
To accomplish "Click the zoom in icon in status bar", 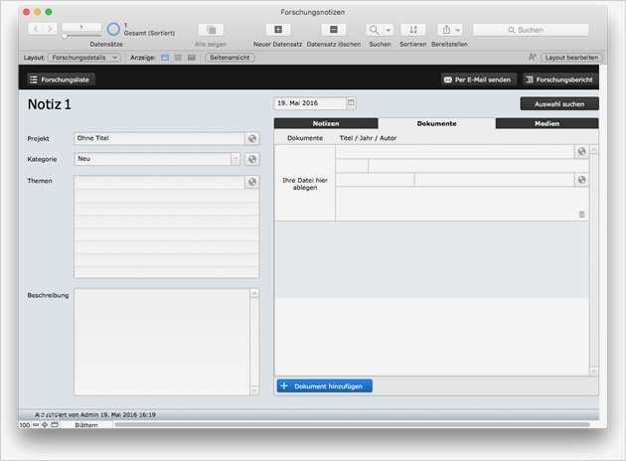I will [x=45, y=425].
